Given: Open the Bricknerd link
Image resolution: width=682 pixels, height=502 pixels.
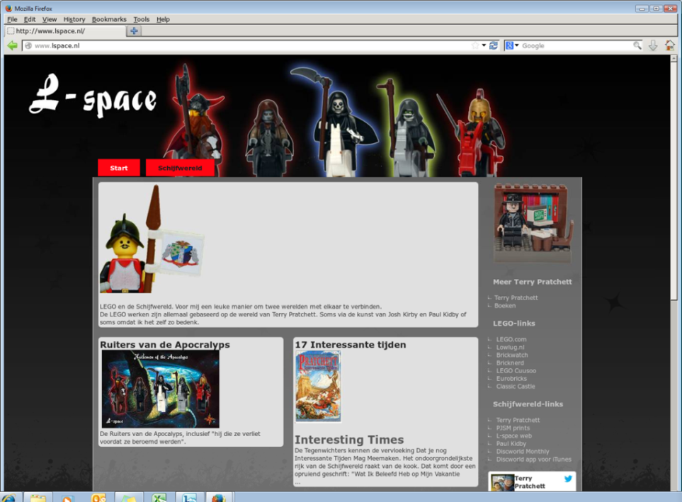Looking at the screenshot, I should (510, 363).
